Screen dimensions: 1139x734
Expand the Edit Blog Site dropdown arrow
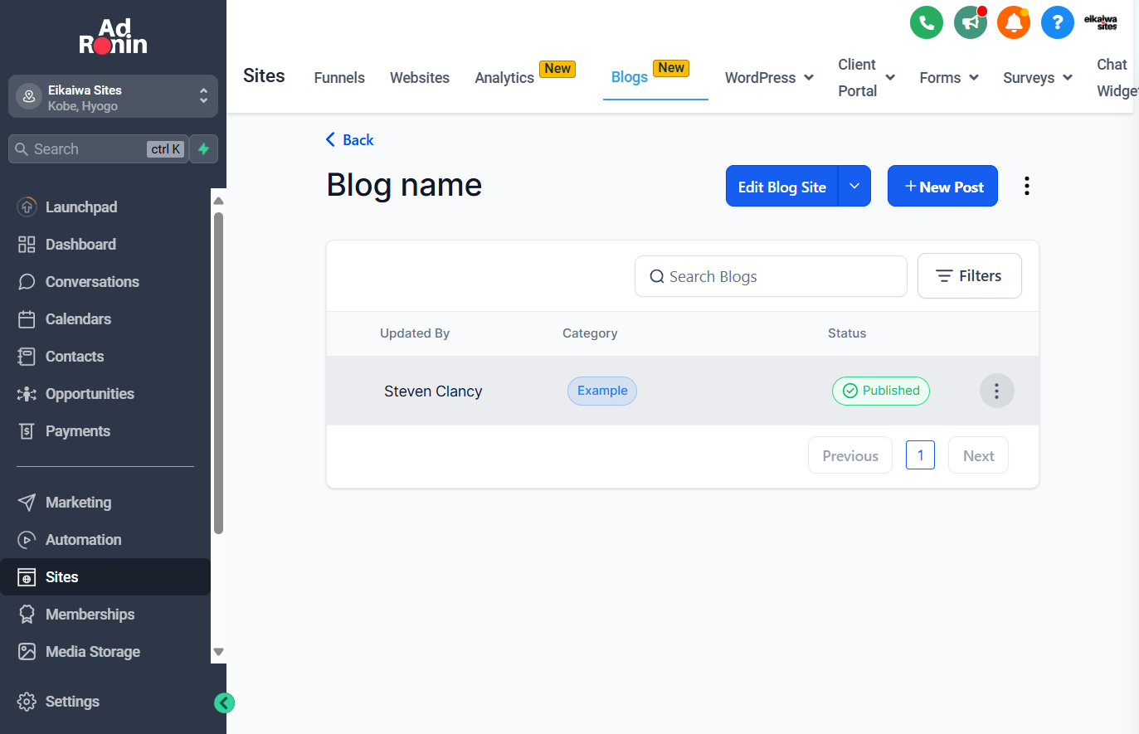pos(854,186)
